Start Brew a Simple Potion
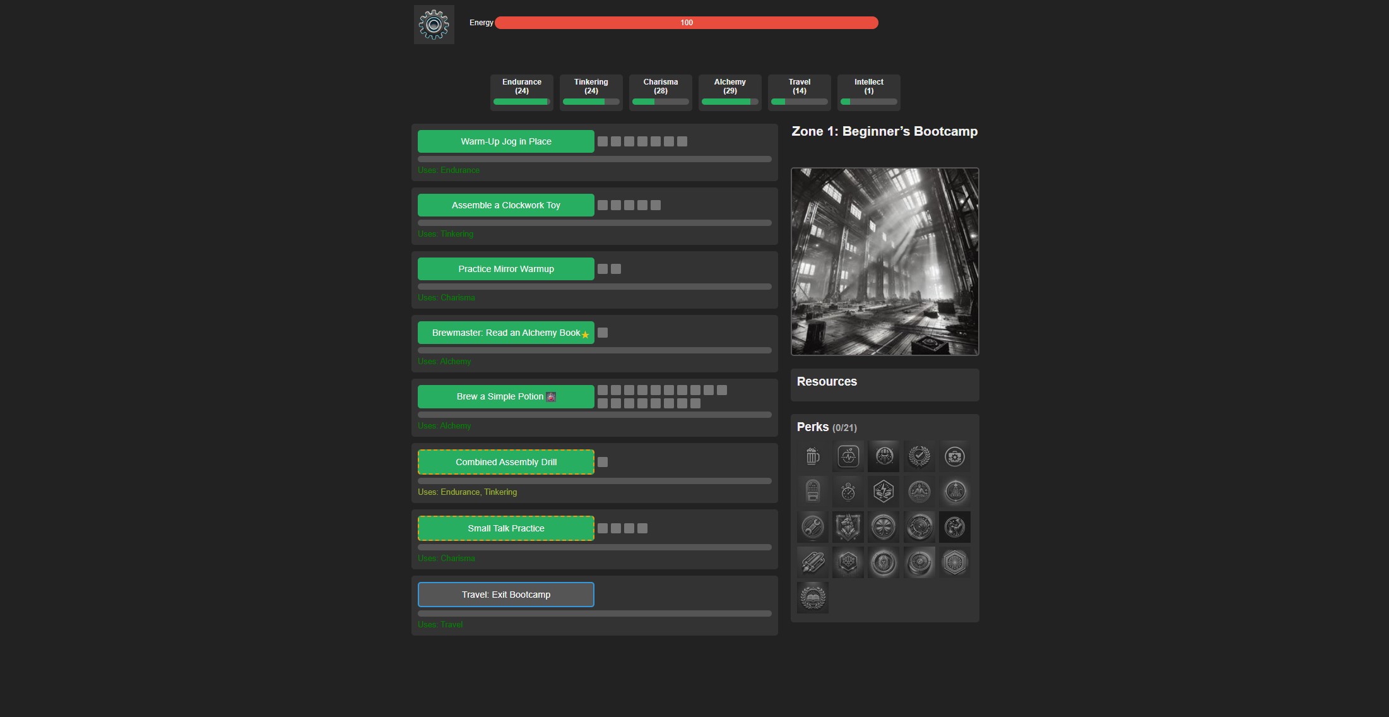The image size is (1389, 717). (x=506, y=396)
